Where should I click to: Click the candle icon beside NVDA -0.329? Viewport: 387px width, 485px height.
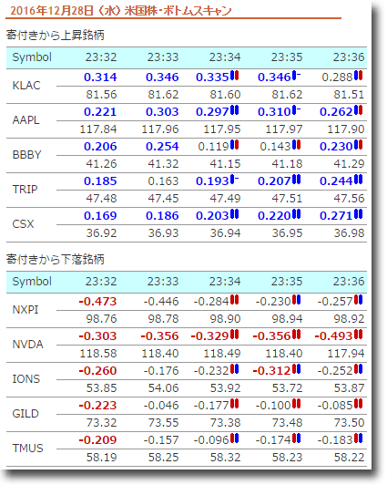(x=235, y=334)
